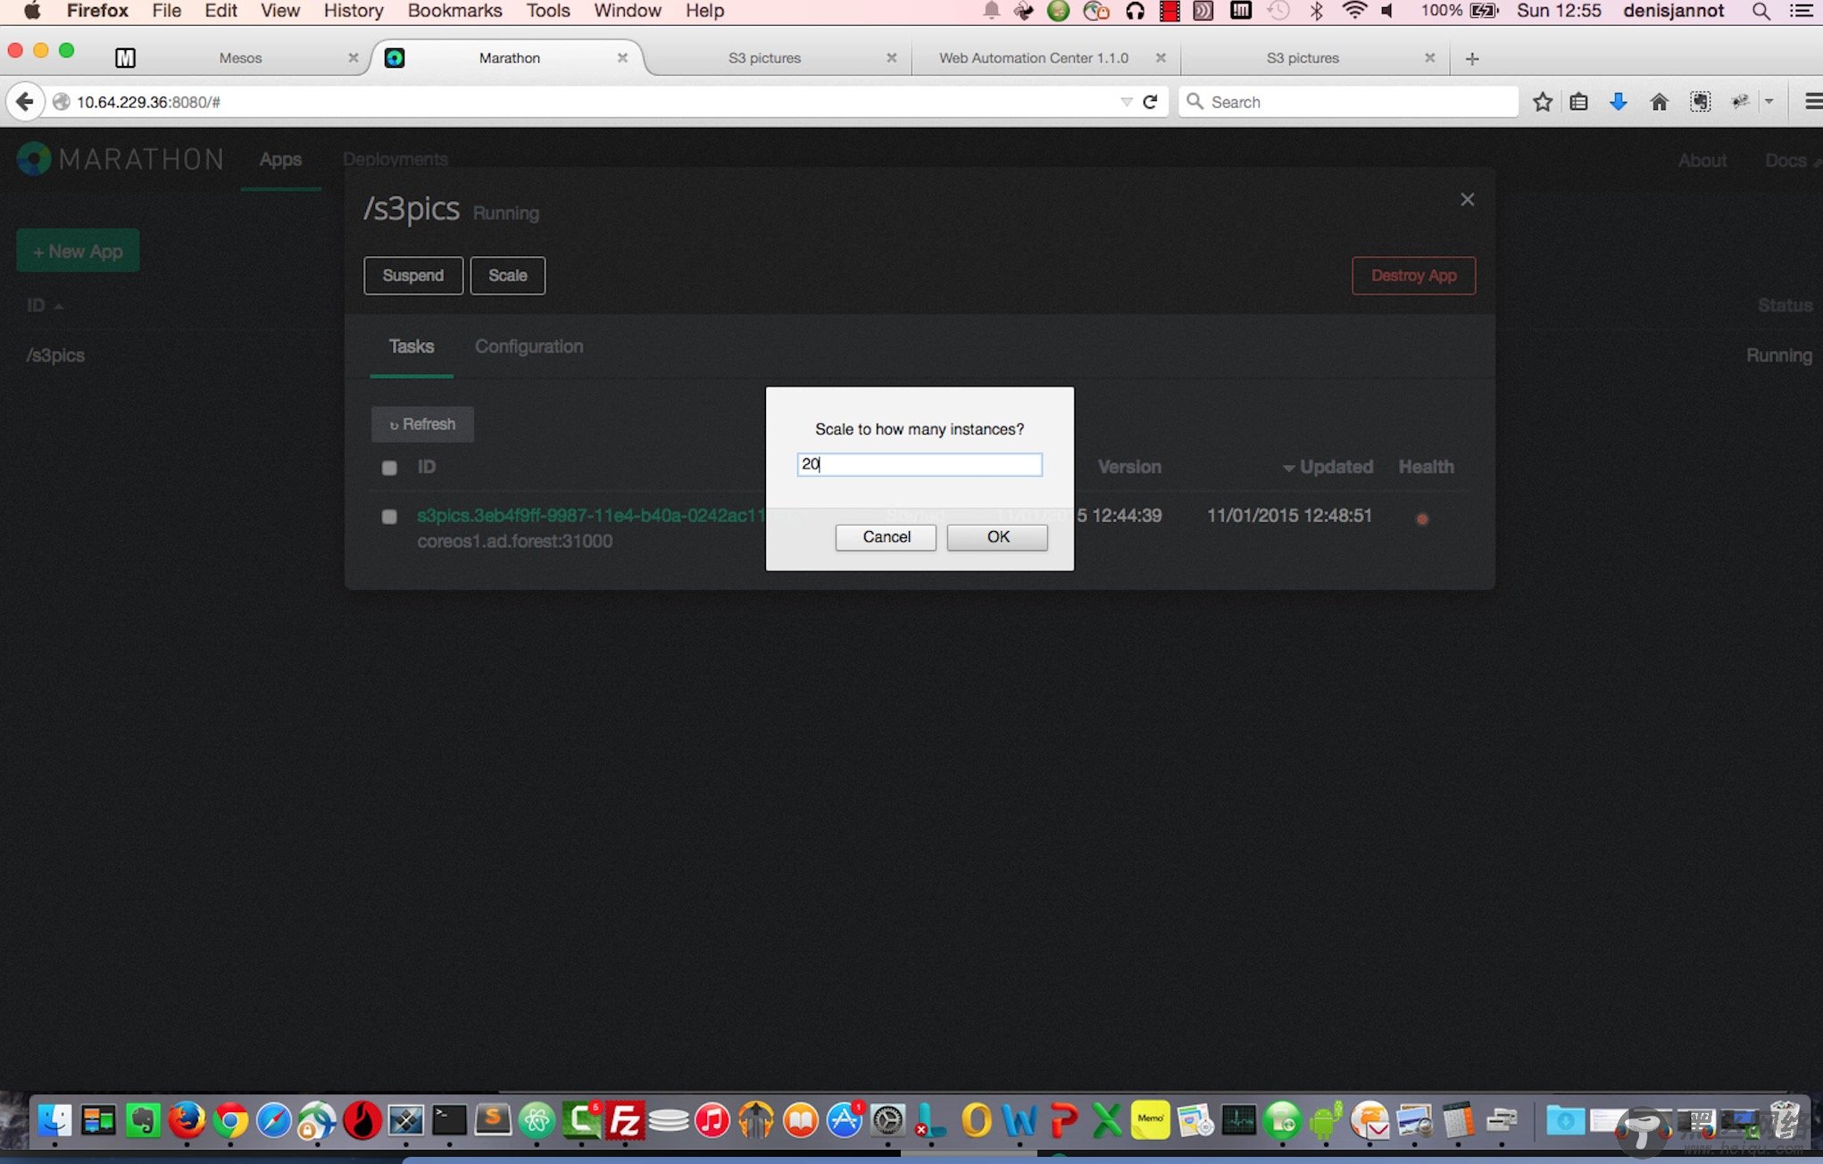Open the Memo app in dock
Viewport: 1823px width, 1164px height.
pos(1151,1119)
